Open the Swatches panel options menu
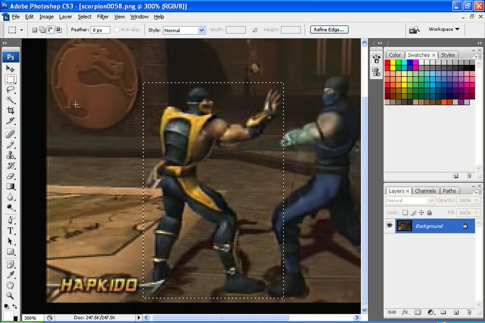Image resolution: width=485 pixels, height=323 pixels. tap(478, 56)
